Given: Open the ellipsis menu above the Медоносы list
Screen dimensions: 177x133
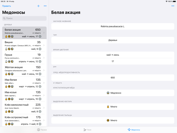Looking at the screenshot, I should [x=45, y=6].
